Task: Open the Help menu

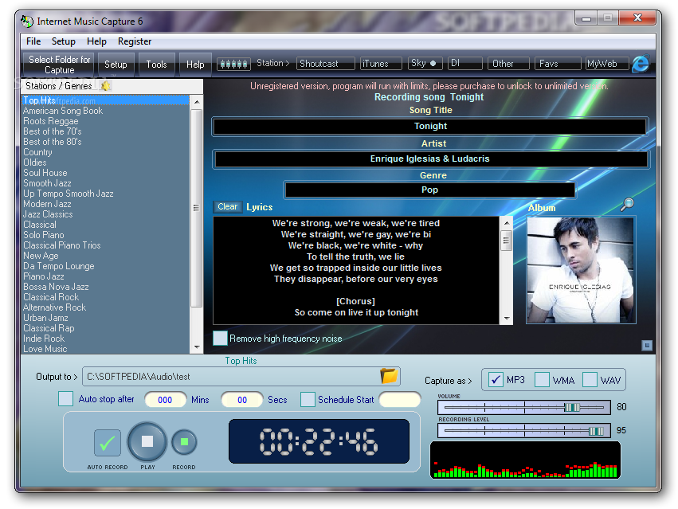Action: coord(96,41)
